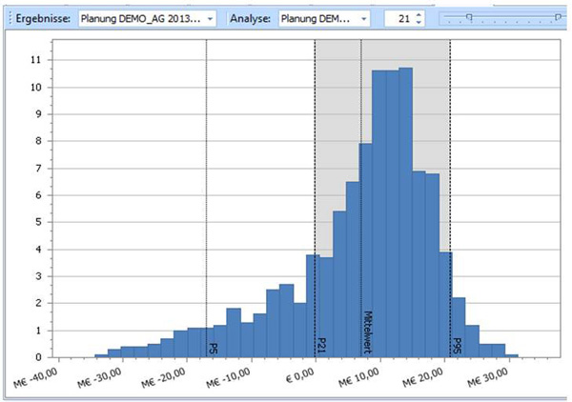The width and height of the screenshot is (572, 402).
Task: Decrease the percentile value with the down arrow
Action: [x=419, y=23]
